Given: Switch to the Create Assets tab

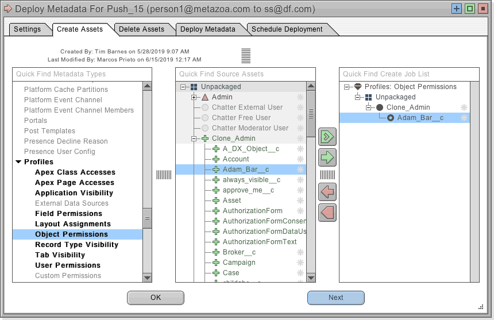Looking at the screenshot, I should (x=80, y=29).
